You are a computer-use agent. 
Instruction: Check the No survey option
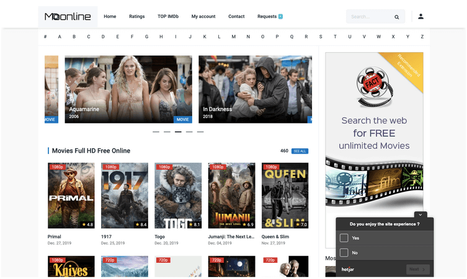point(344,252)
